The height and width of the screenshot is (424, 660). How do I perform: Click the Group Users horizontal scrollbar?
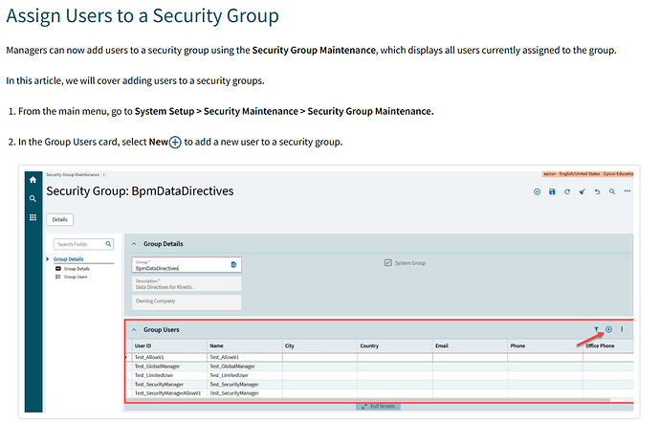368,399
